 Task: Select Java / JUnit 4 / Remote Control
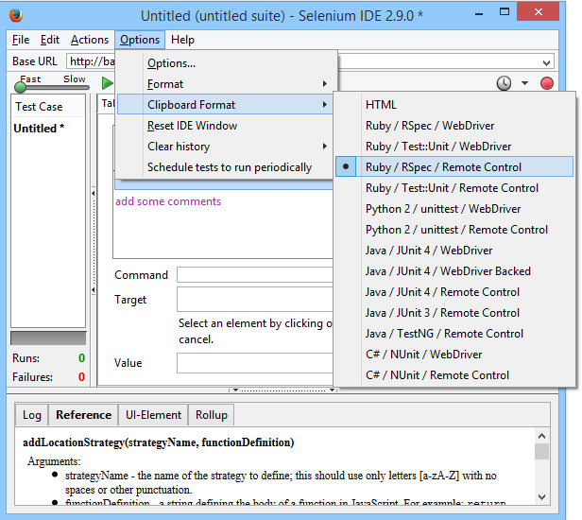click(454, 292)
